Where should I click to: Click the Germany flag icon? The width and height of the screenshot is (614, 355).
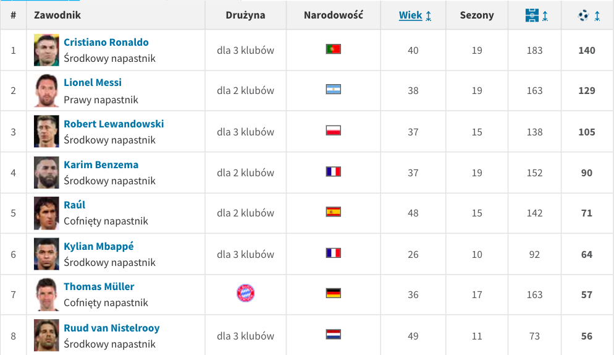(333, 293)
